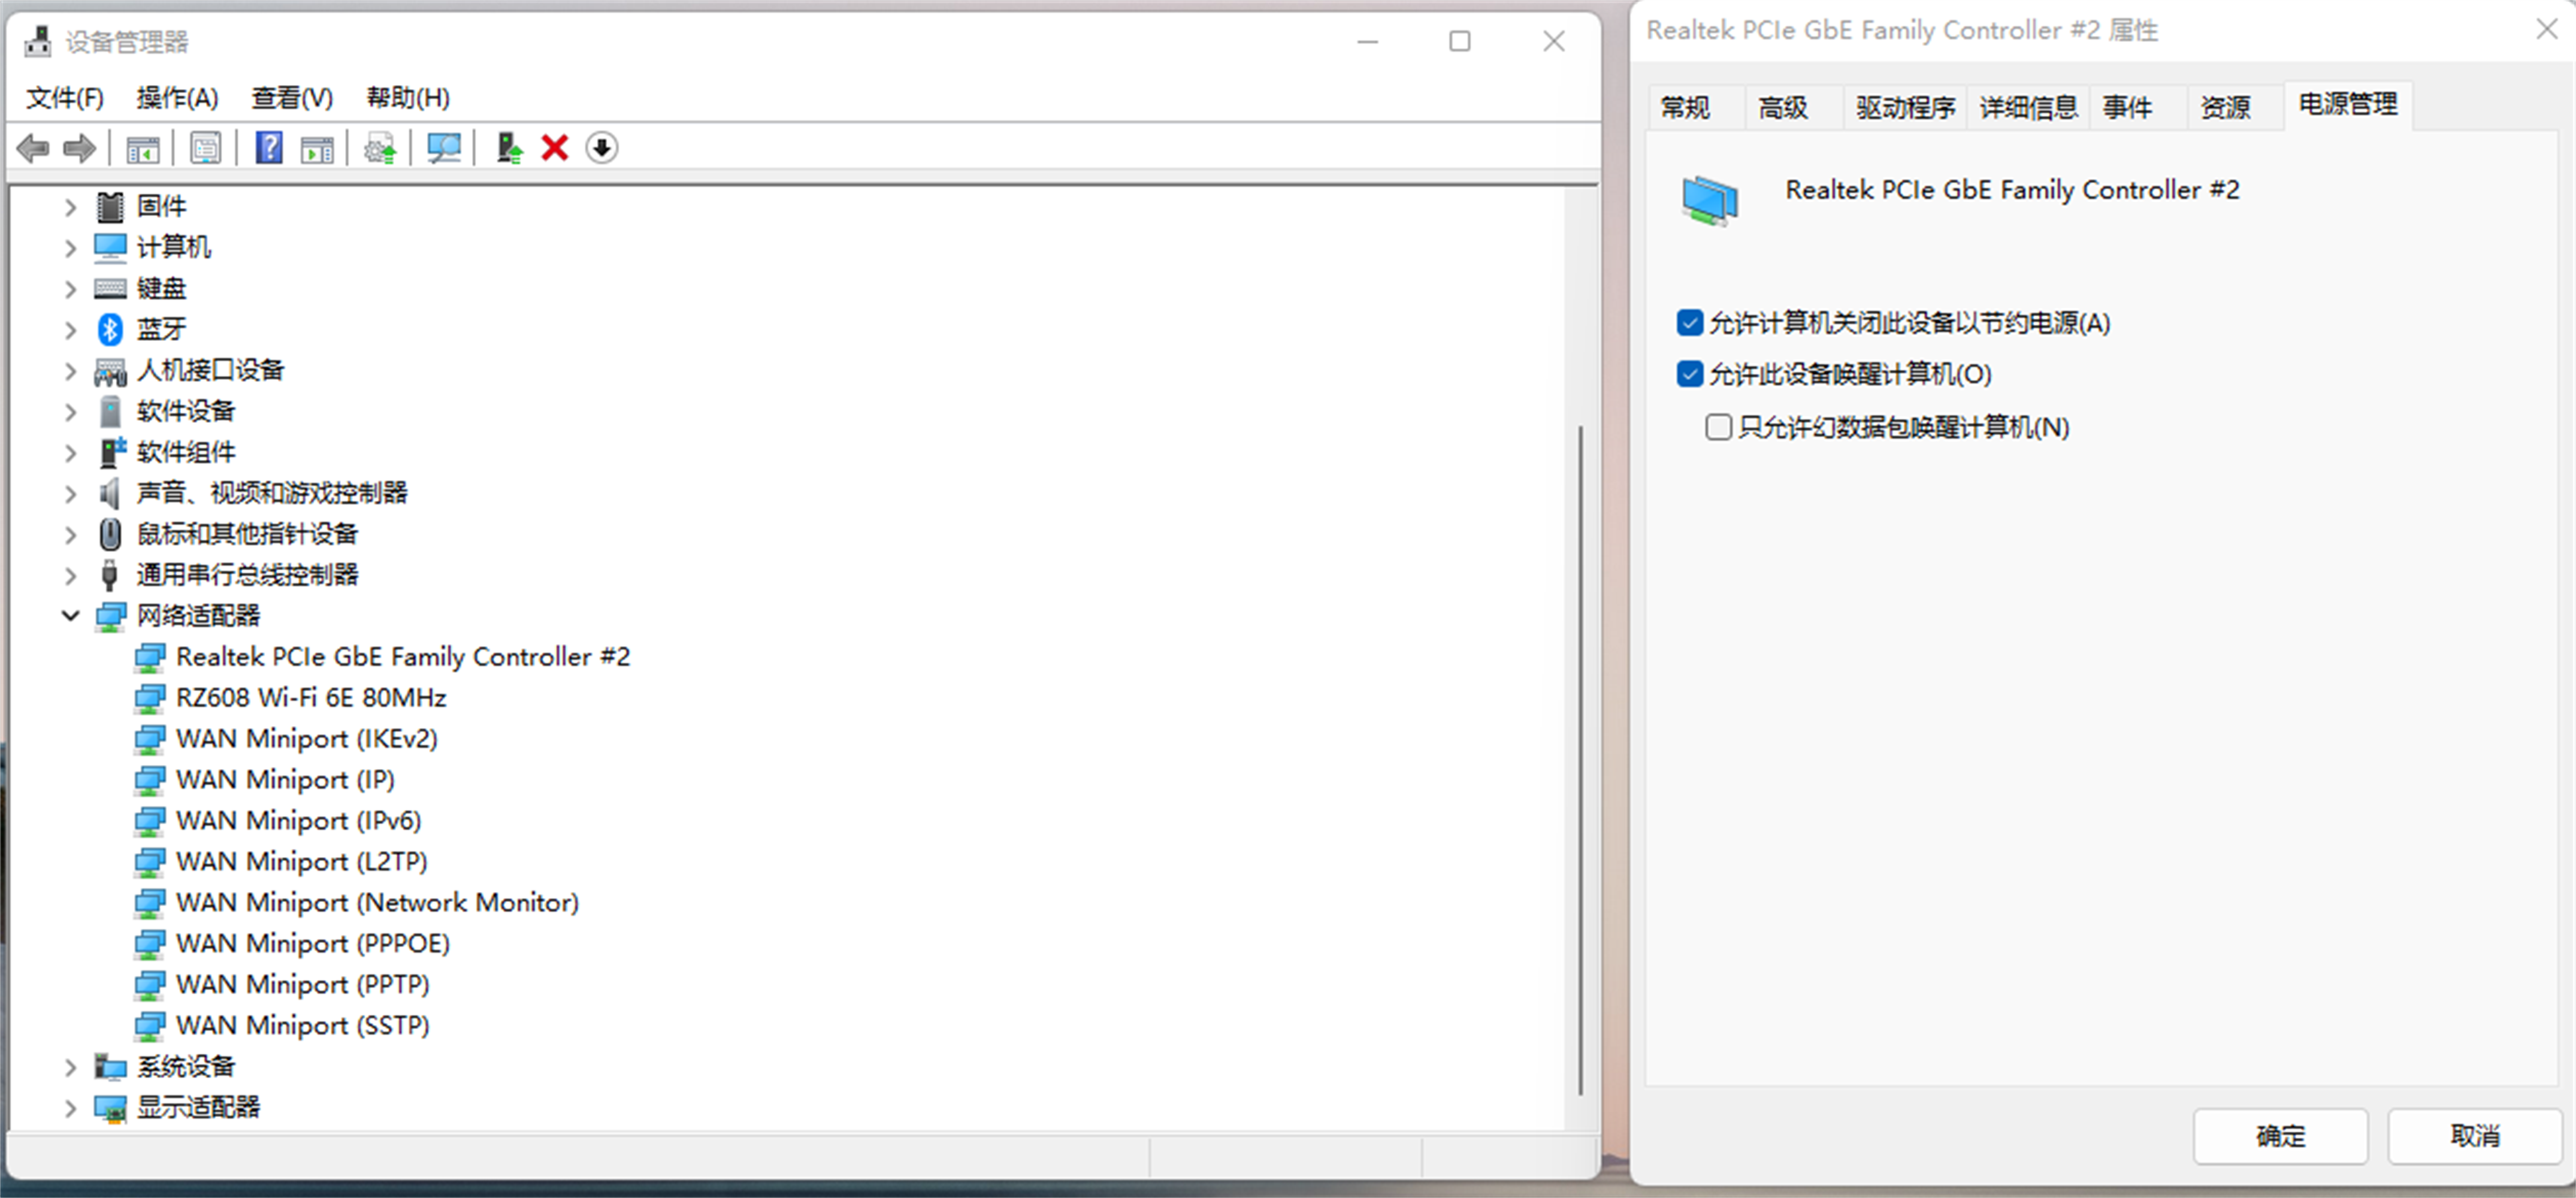2576x1198 pixels.
Task: Collapse the 网络适配器 tree node
Action: click(70, 616)
